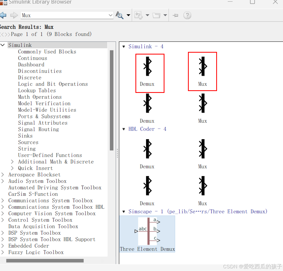
Task: Select the second HDL Coder Mux block
Action: [x=203, y=191]
